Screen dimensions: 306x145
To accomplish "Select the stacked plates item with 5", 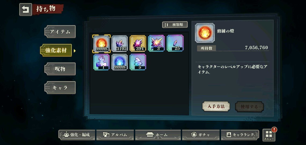I will click(x=138, y=62).
